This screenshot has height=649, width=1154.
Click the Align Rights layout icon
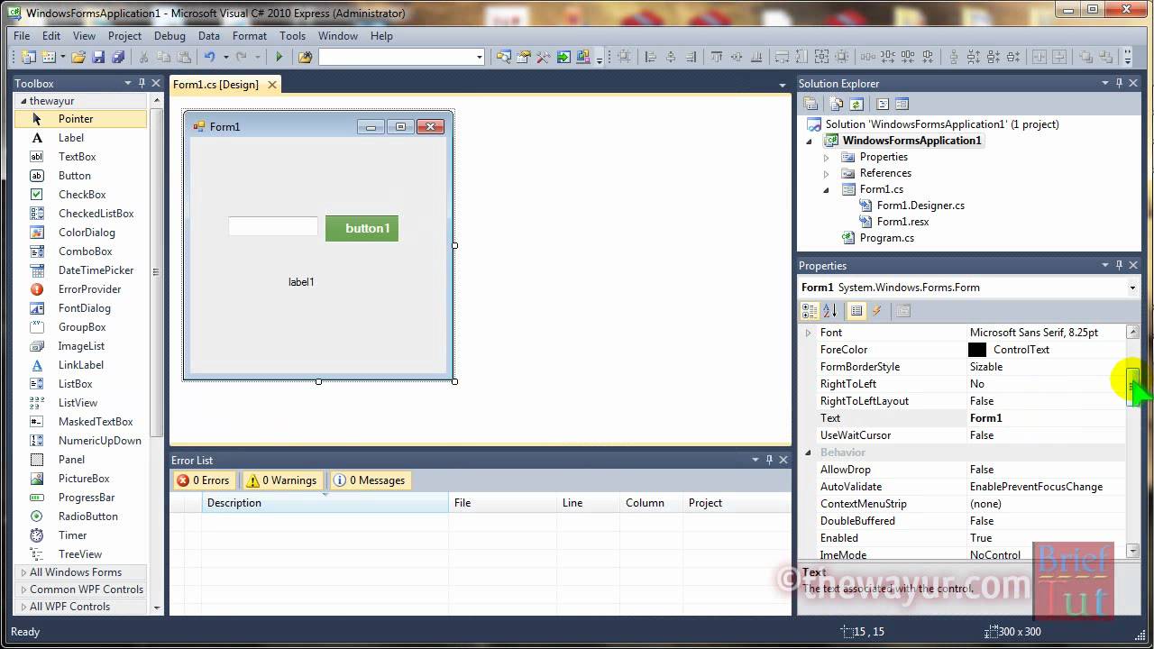pyautogui.click(x=691, y=57)
